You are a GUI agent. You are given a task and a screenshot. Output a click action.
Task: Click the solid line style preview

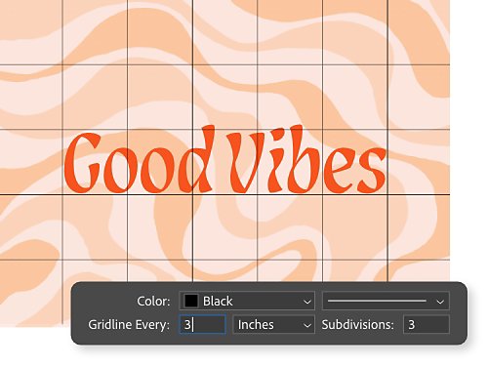point(377,301)
